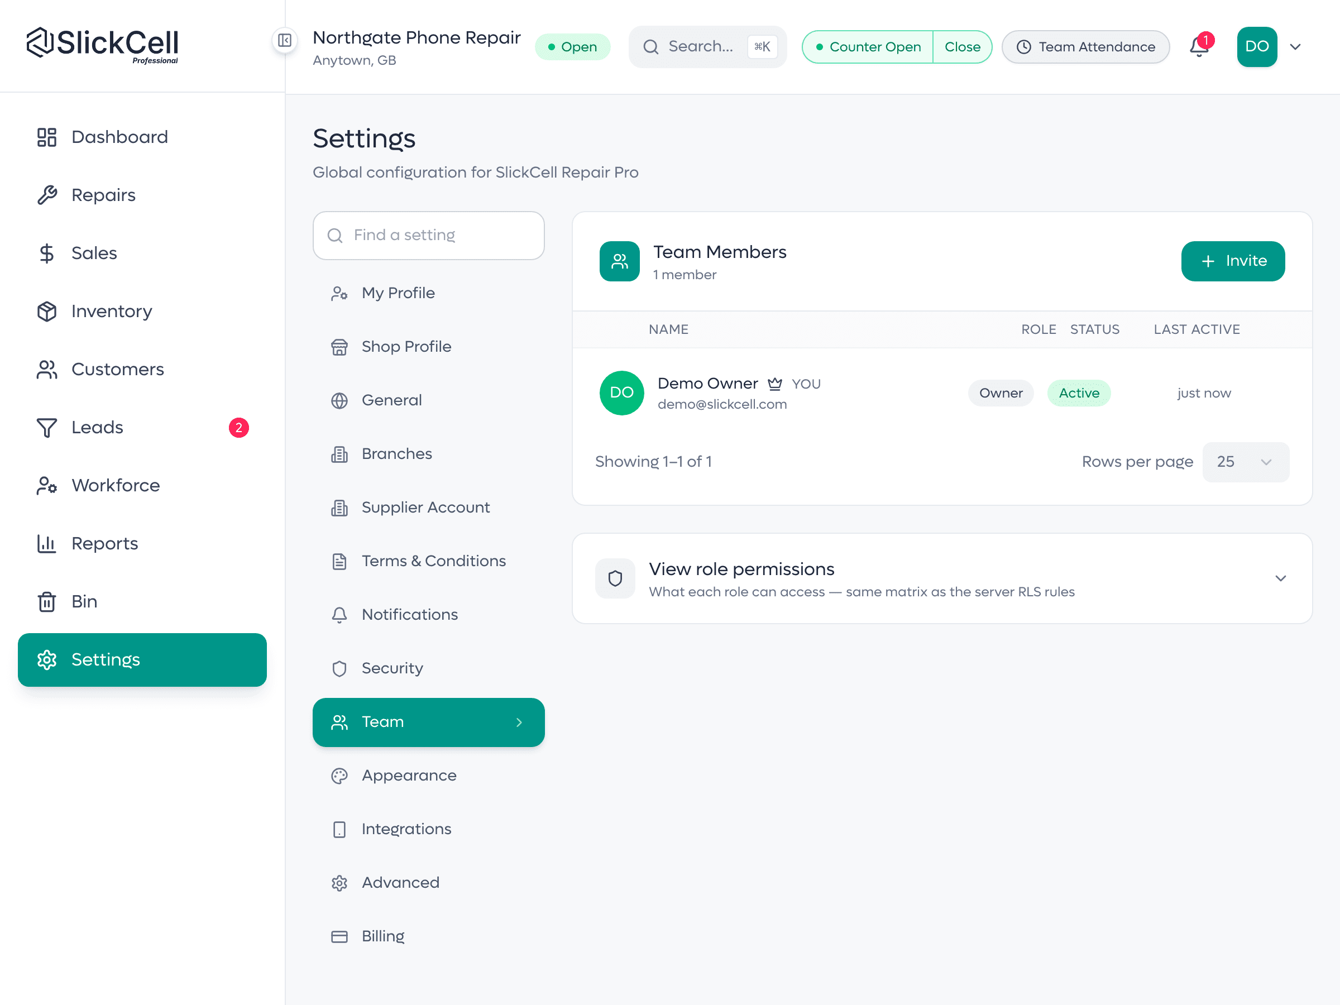Click the Integrations device icon
Screen dimensions: 1340x1005
click(x=339, y=829)
